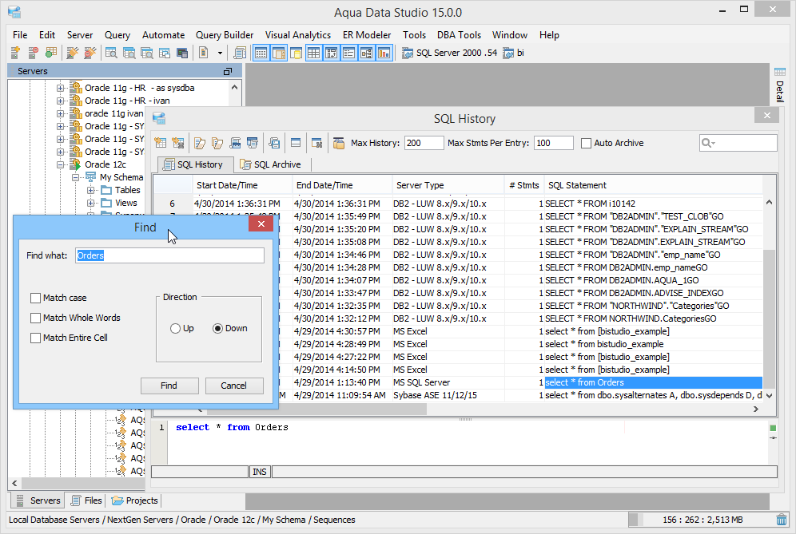Image resolution: width=796 pixels, height=534 pixels.
Task: Click the ER diagram hierarchy toolbar icon
Action: click(367, 53)
